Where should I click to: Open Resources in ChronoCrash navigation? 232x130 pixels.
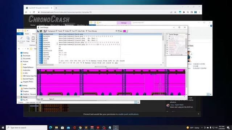[x=69, y=25]
